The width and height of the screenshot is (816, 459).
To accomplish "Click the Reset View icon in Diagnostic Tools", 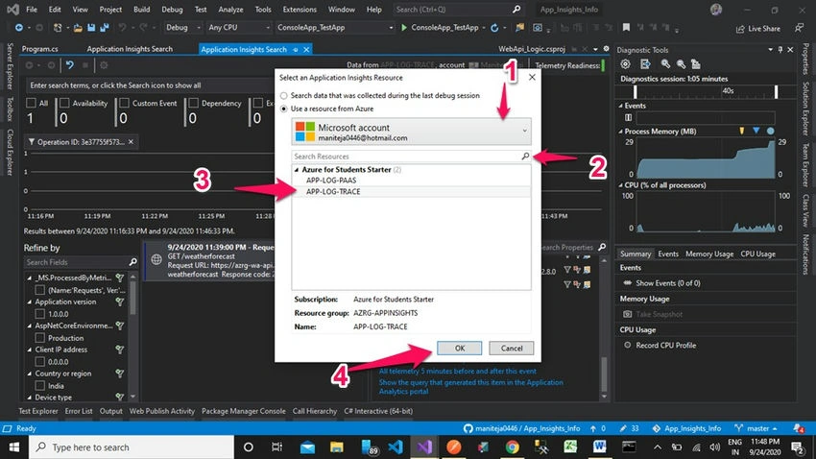I will point(696,64).
